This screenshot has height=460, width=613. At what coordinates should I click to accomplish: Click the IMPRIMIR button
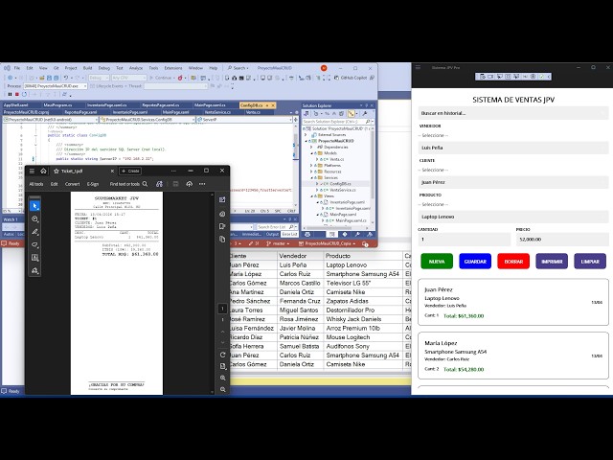(552, 262)
